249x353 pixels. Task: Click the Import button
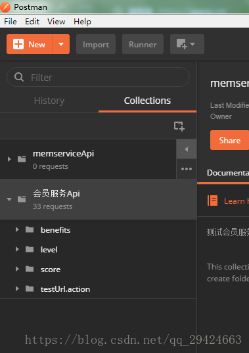tap(96, 44)
